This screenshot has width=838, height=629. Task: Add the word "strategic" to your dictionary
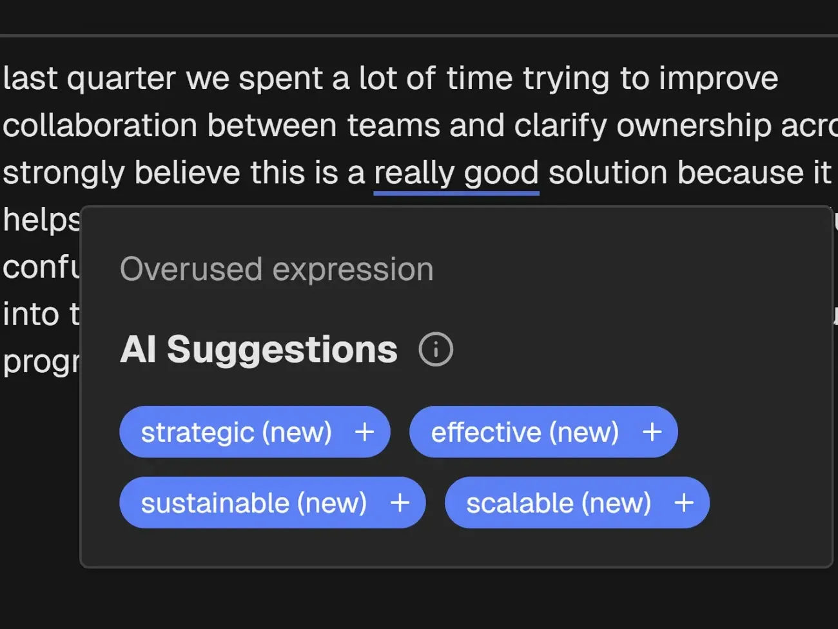click(365, 432)
